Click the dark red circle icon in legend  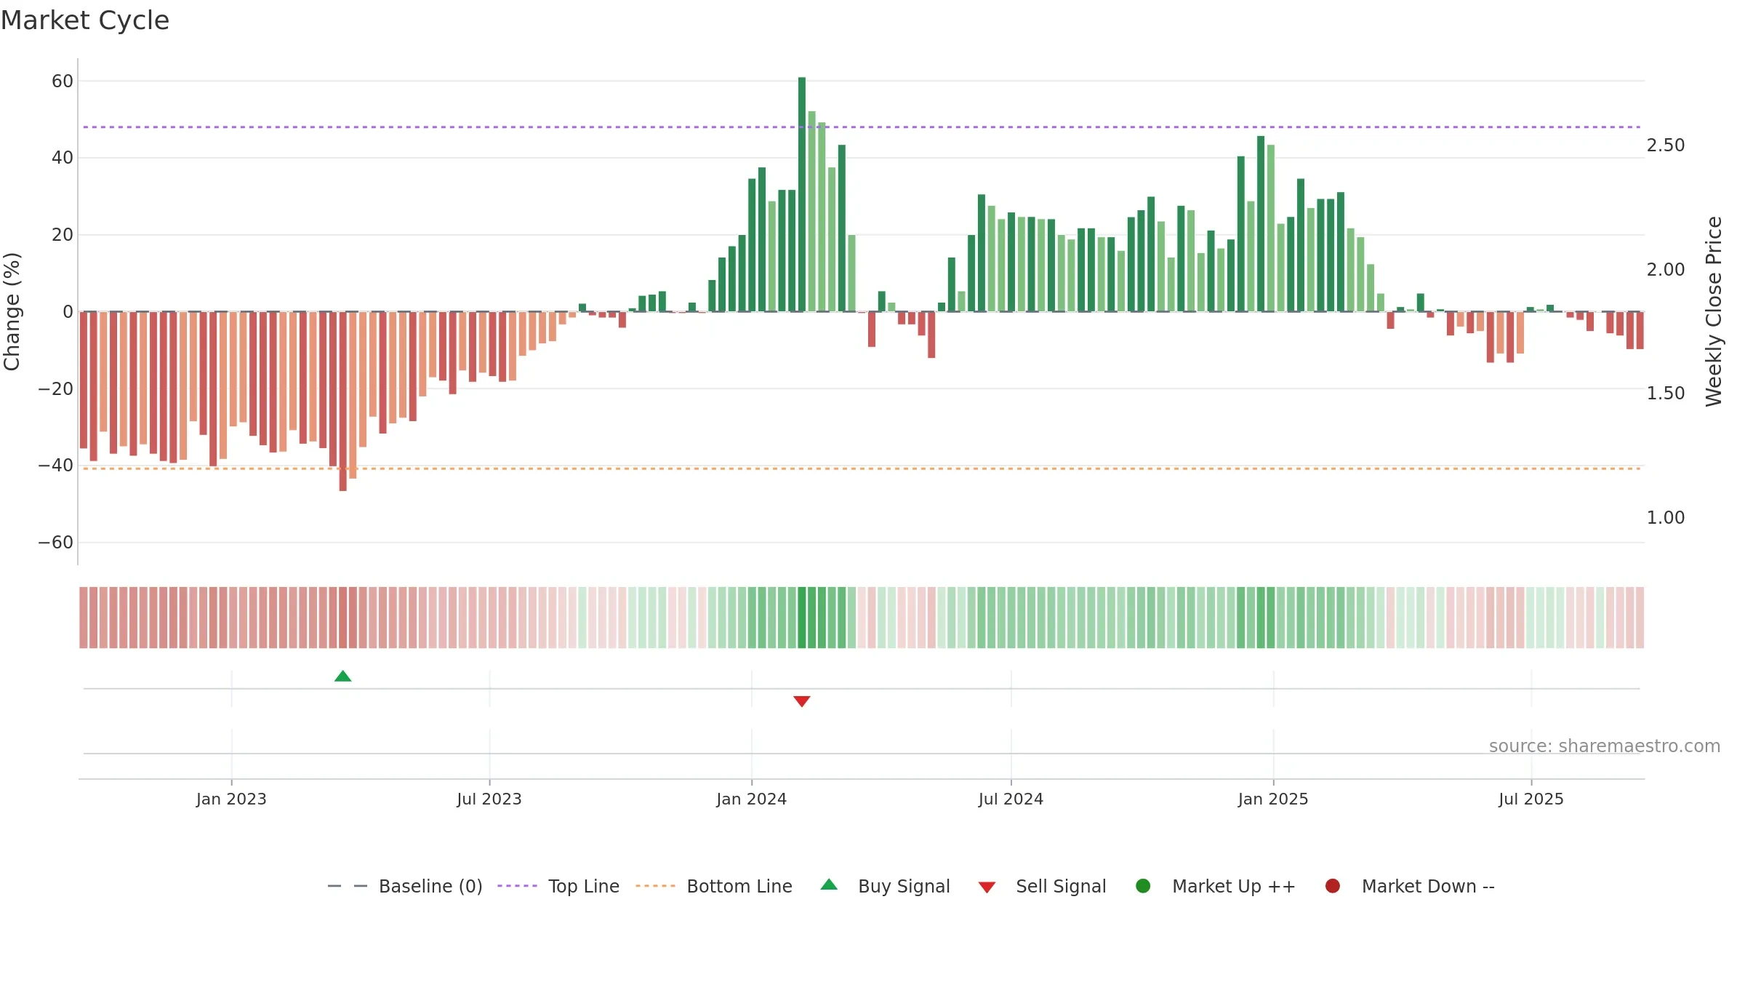(x=1333, y=886)
